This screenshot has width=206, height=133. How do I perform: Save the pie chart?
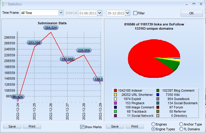[115, 127]
